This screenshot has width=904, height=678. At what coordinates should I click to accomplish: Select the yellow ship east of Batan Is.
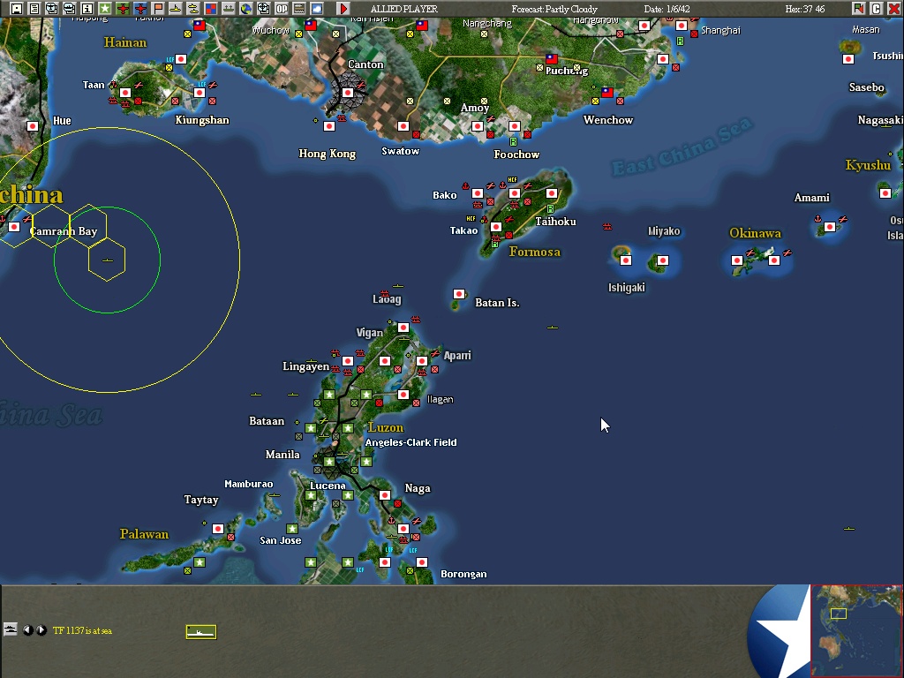(553, 328)
